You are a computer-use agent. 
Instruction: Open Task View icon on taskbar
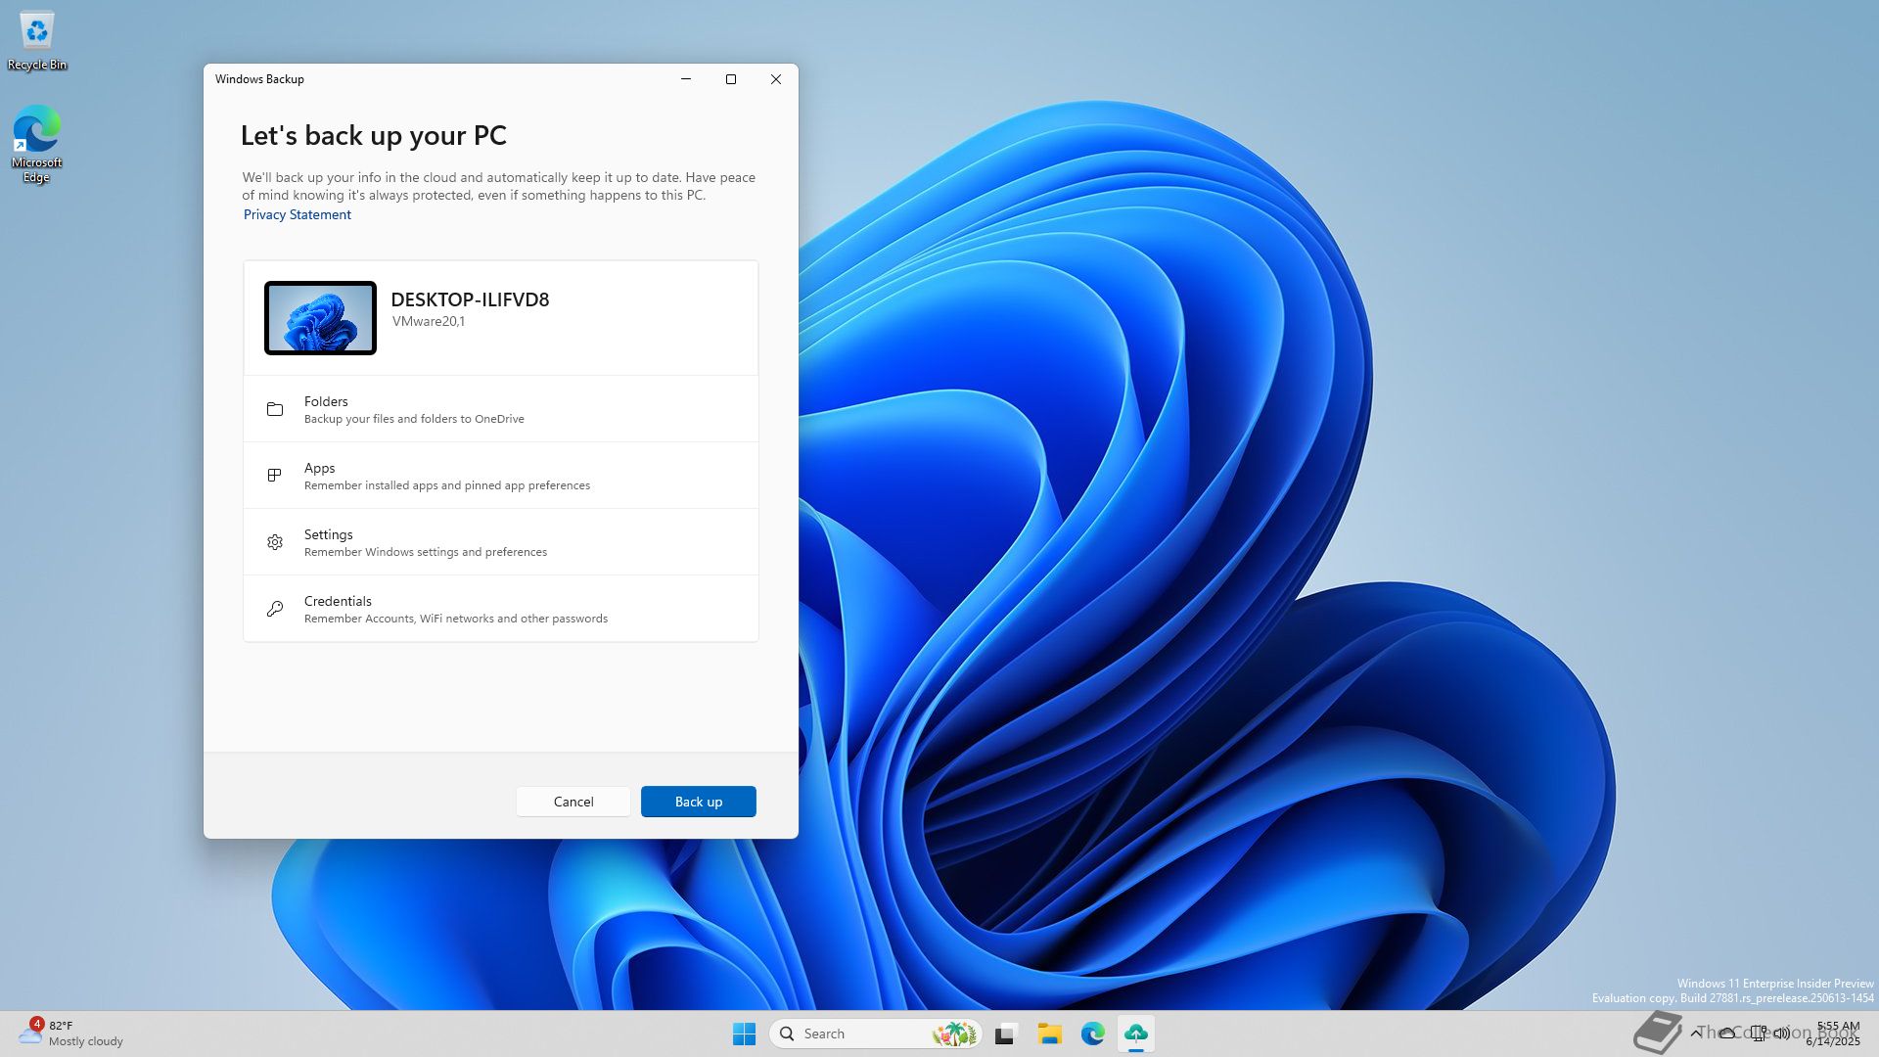[1006, 1034]
